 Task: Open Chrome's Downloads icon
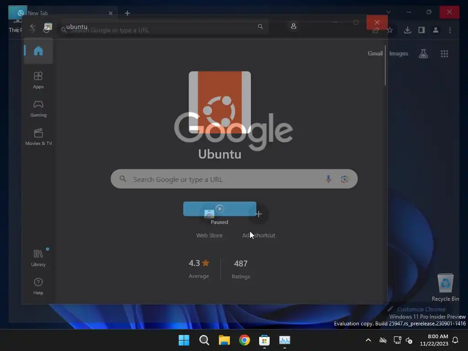click(x=407, y=30)
